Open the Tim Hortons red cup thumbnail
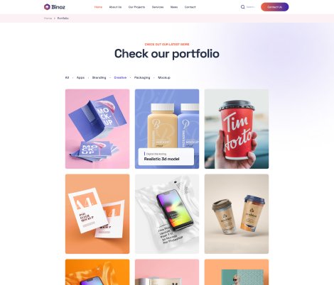 tap(237, 129)
